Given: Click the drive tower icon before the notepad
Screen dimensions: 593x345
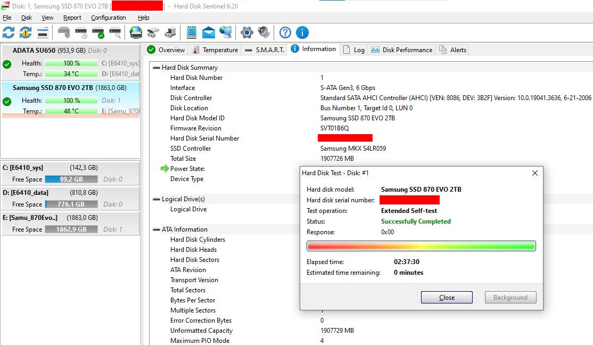Looking at the screenshot, I should 170,32.
